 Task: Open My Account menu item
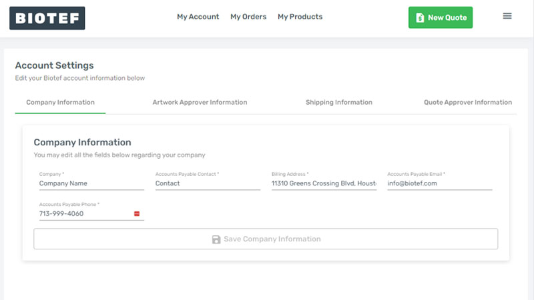198,17
